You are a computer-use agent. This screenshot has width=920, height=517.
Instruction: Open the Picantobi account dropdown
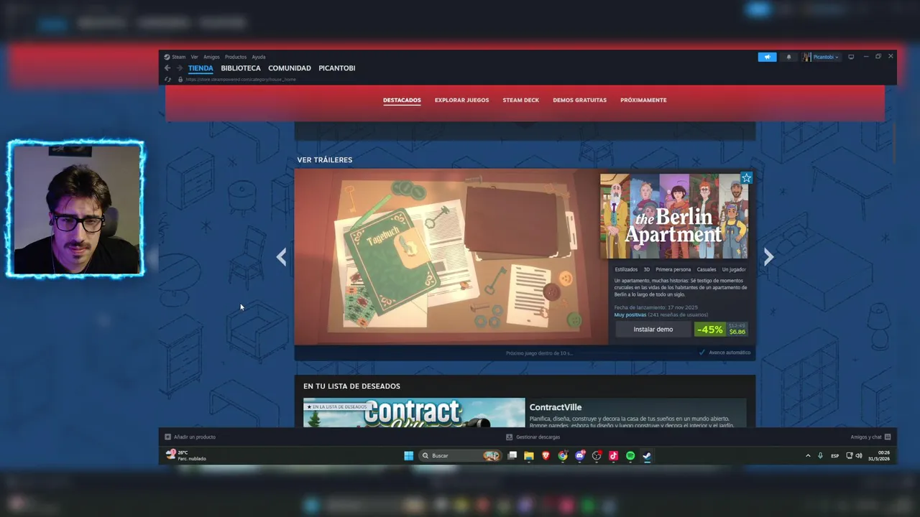[x=821, y=57]
